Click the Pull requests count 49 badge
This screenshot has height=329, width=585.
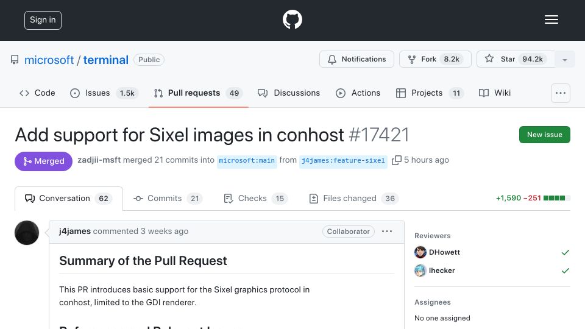click(234, 93)
